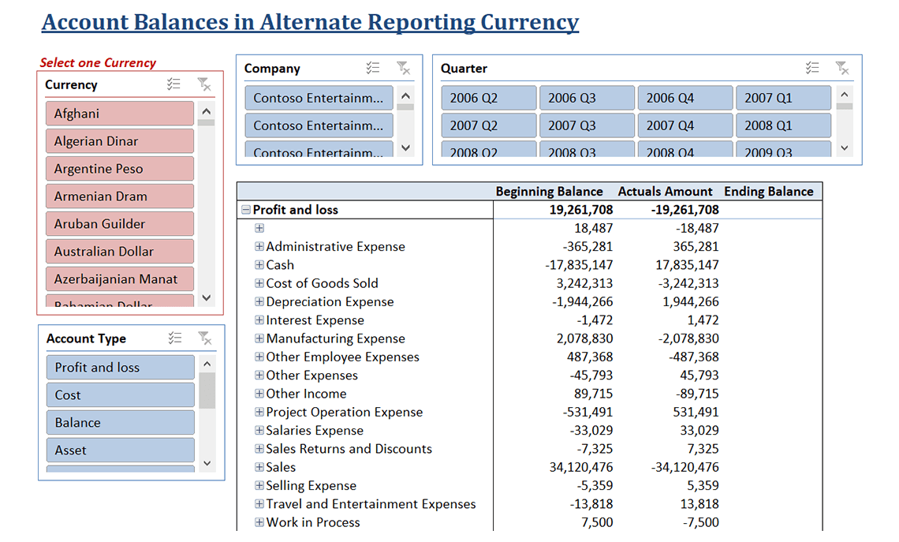Image resolution: width=899 pixels, height=542 pixels.
Task: Filter by Cost account type
Action: (121, 394)
